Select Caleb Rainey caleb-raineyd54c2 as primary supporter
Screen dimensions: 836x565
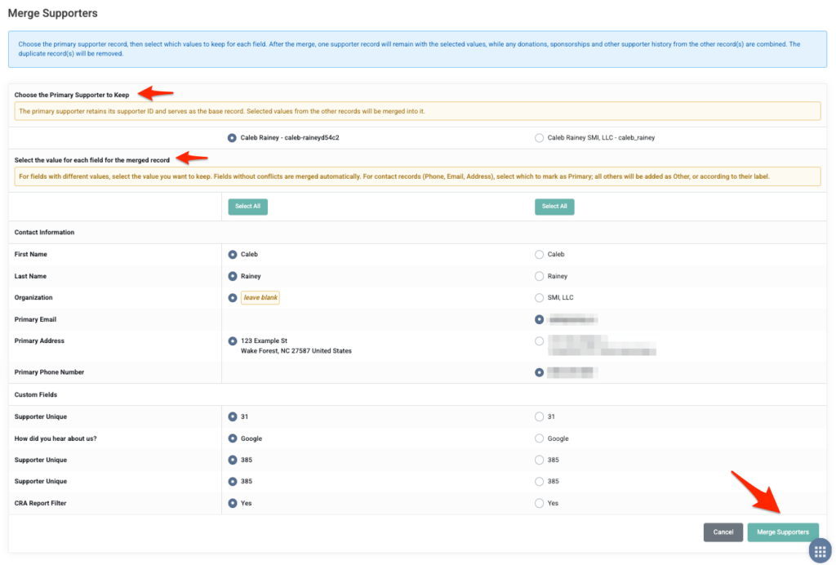point(232,138)
